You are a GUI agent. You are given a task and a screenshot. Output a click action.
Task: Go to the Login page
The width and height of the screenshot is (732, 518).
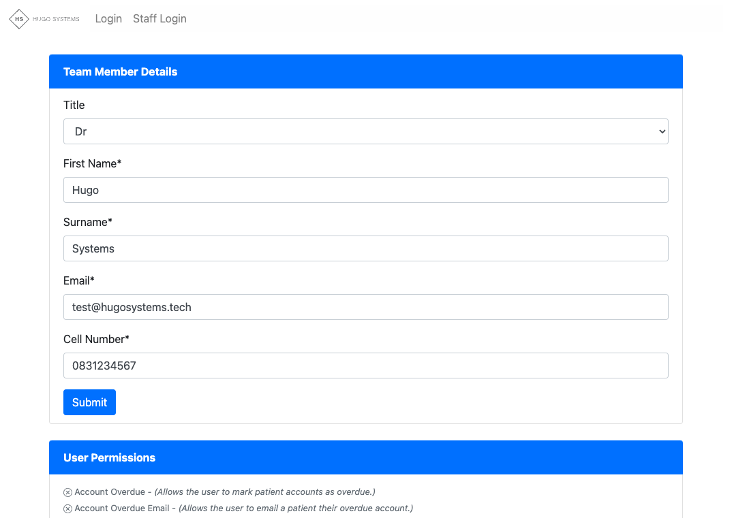click(108, 19)
